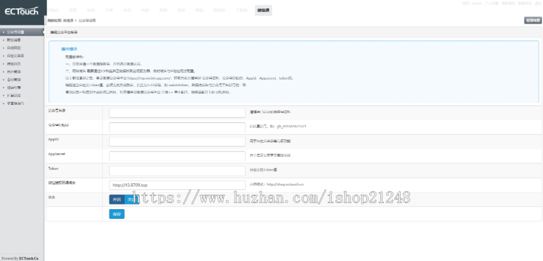Screen dimensions: 543x261
Task: Switch to the 营销 top tab
Action: [x=163, y=10]
